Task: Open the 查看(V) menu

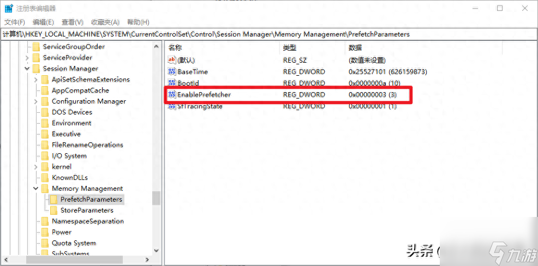Action: tap(73, 22)
